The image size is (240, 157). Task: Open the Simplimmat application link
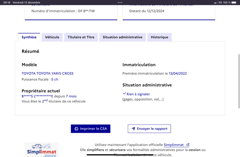(176, 145)
